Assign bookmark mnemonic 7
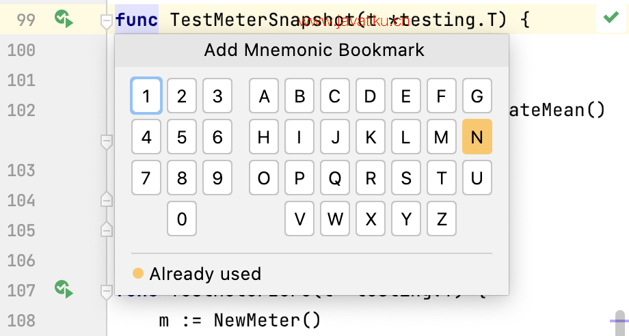The width and height of the screenshot is (629, 336). (x=146, y=178)
